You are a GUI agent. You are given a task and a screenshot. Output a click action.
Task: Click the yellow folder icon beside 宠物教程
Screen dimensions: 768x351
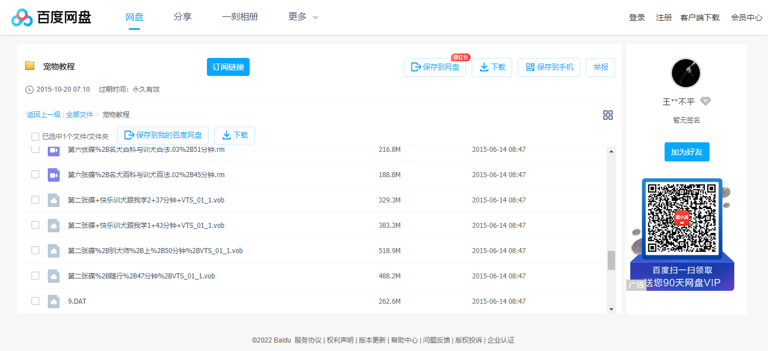(30, 66)
